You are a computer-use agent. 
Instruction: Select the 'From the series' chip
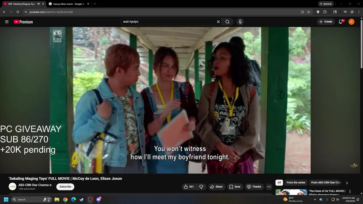296,182
